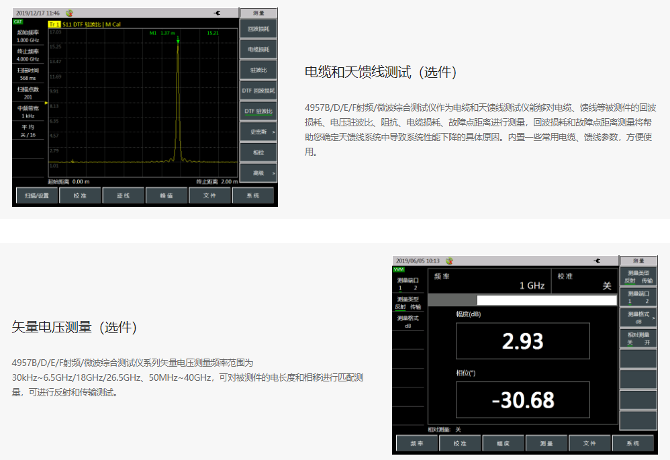Click the green VVM mode badge

click(399, 269)
